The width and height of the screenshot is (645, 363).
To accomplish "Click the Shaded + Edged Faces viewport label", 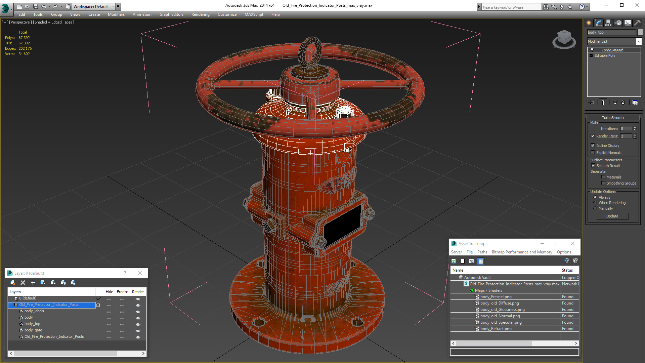I will click(53, 22).
